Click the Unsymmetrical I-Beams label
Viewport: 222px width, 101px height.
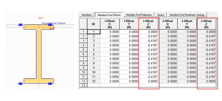click(54, 23)
